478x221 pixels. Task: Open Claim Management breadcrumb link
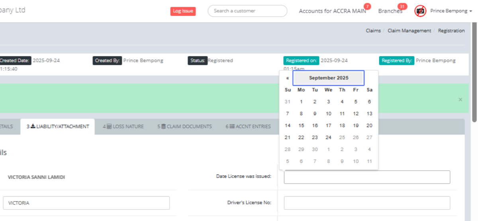pyautogui.click(x=409, y=31)
